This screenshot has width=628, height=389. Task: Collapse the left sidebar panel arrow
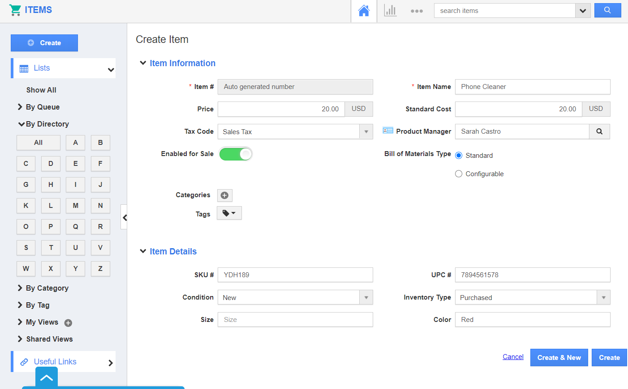[x=125, y=217]
